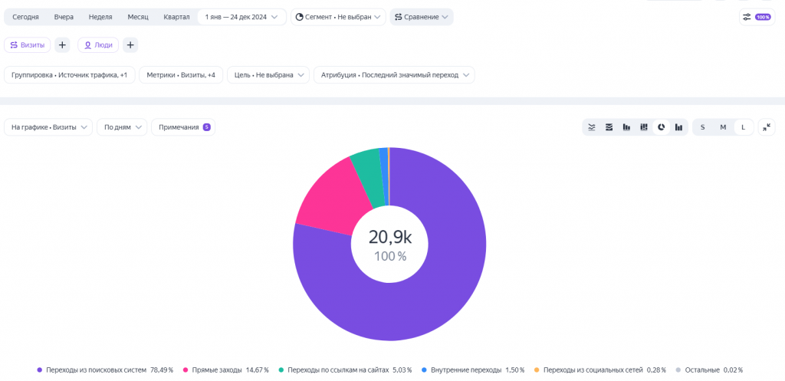Select the Вчера period tab

(64, 17)
